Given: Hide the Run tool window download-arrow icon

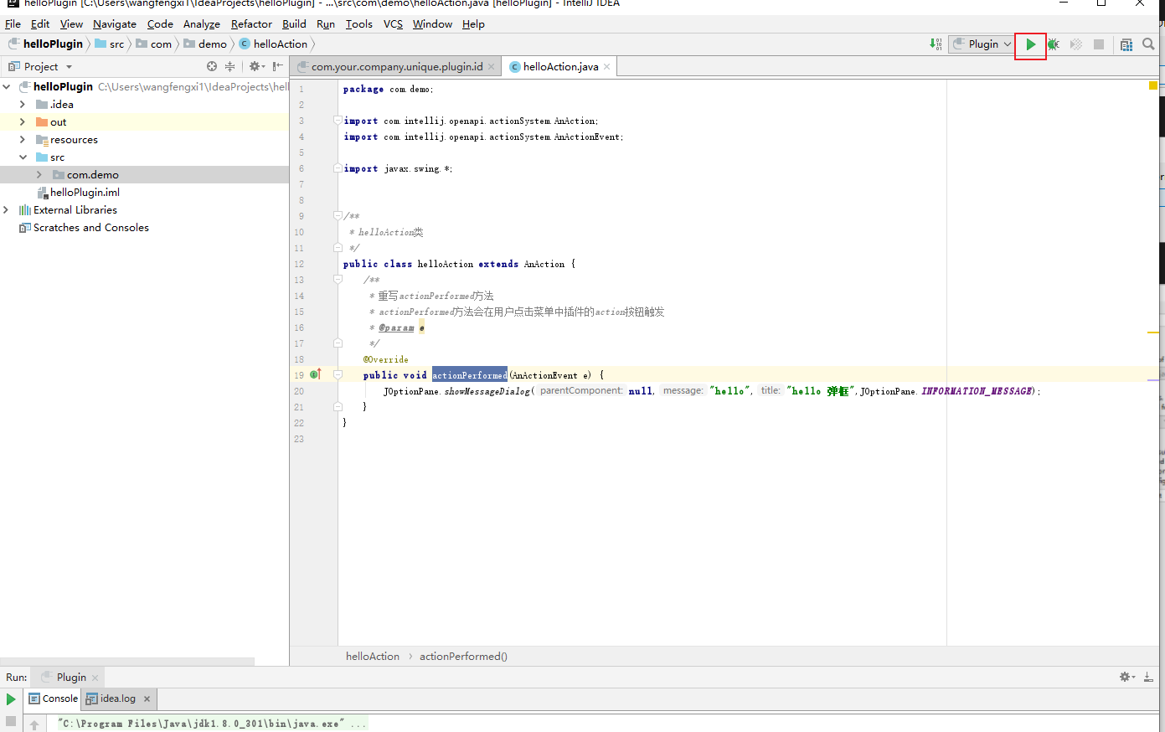Looking at the screenshot, I should 1148,677.
